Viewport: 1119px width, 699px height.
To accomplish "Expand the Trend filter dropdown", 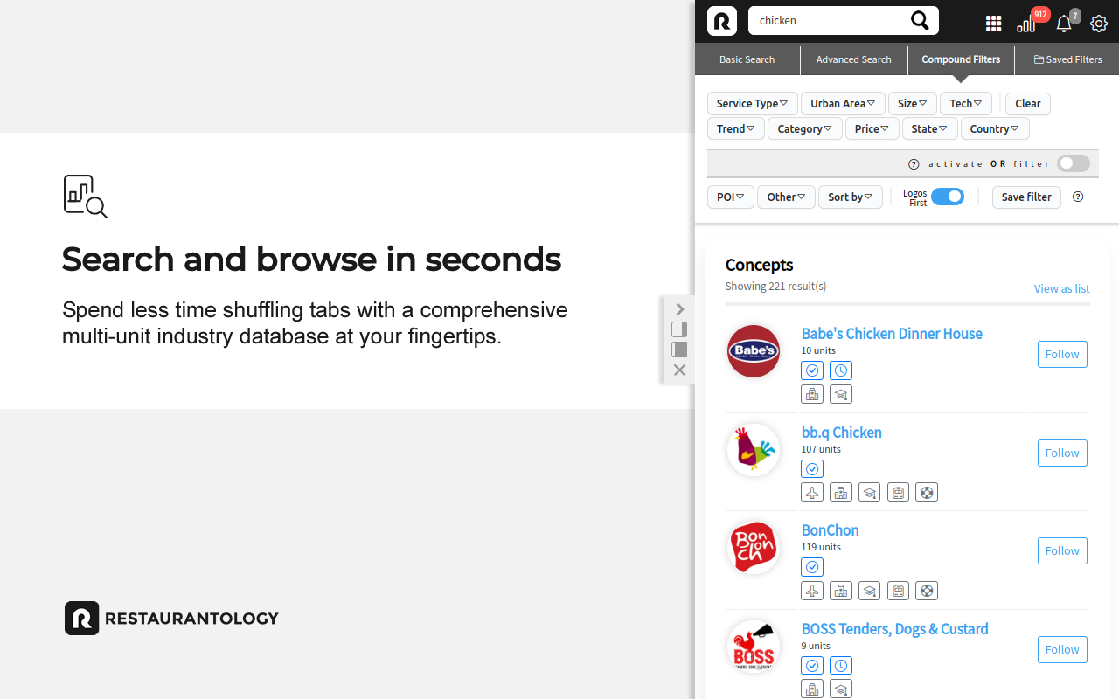I will tap(736, 128).
